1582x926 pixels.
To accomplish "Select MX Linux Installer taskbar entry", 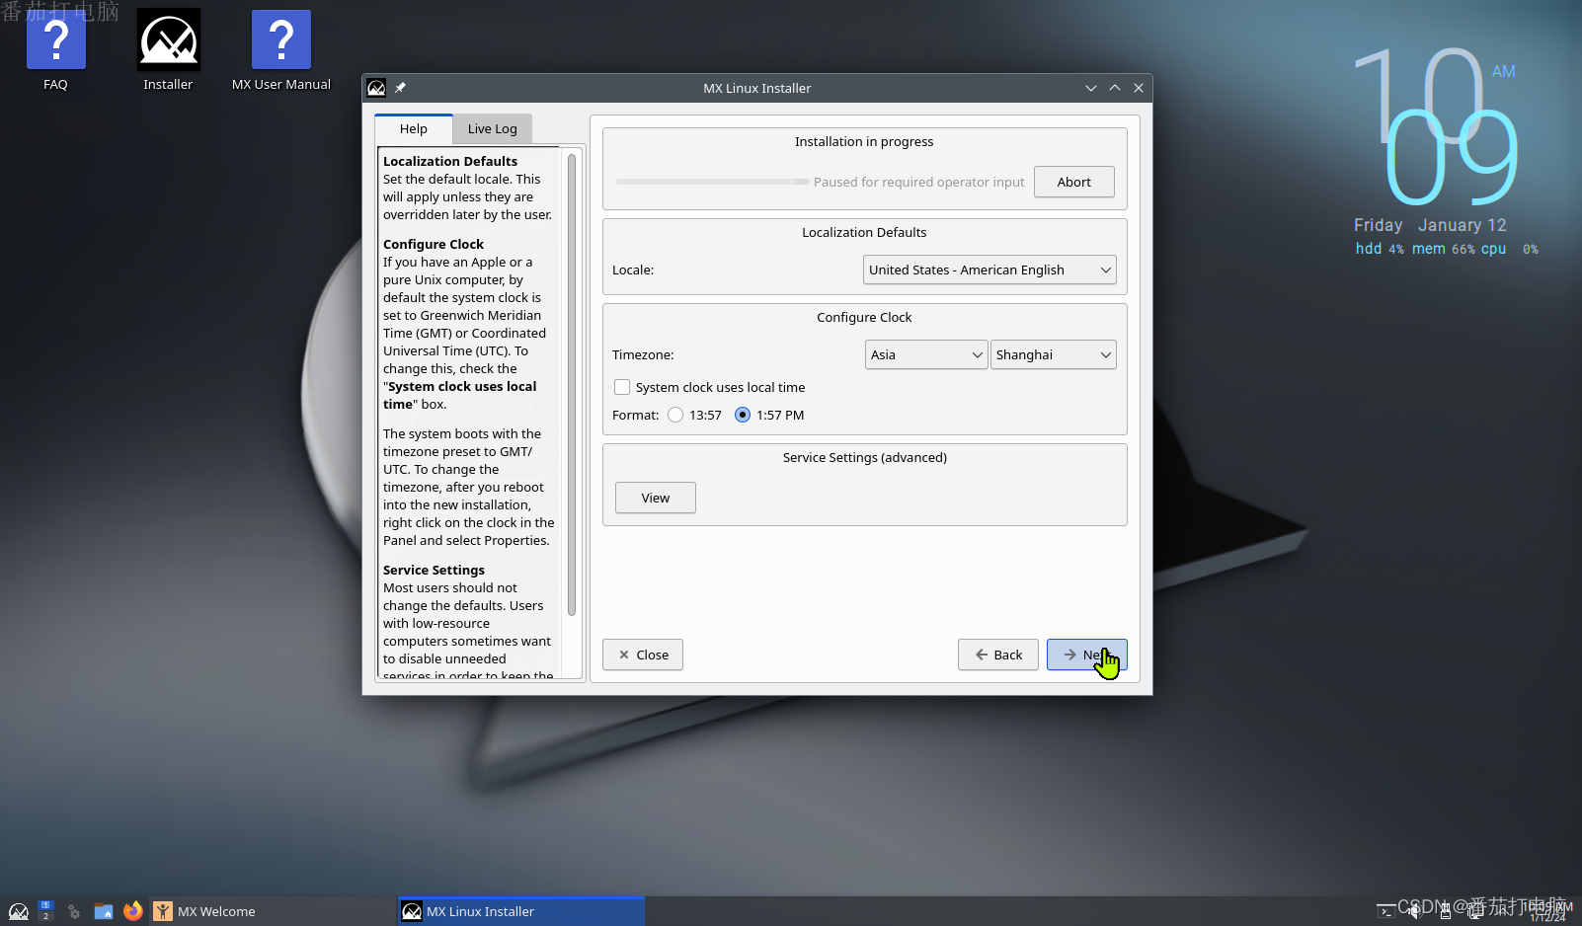I will (521, 911).
